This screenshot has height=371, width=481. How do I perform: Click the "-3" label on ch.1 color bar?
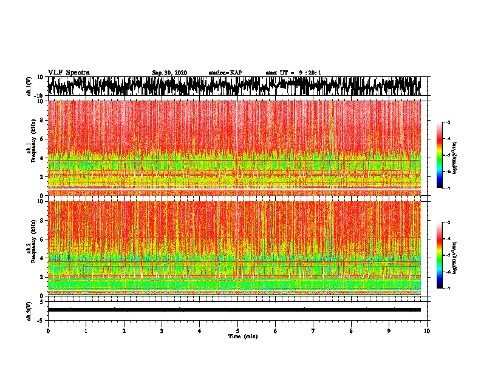[x=448, y=122]
